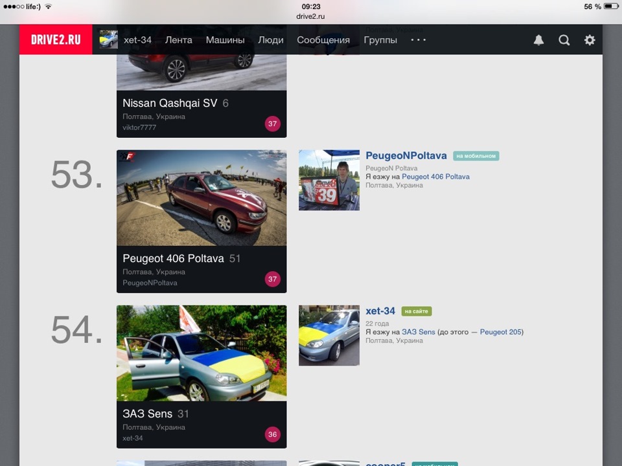Click the 22 года age text

377,324
